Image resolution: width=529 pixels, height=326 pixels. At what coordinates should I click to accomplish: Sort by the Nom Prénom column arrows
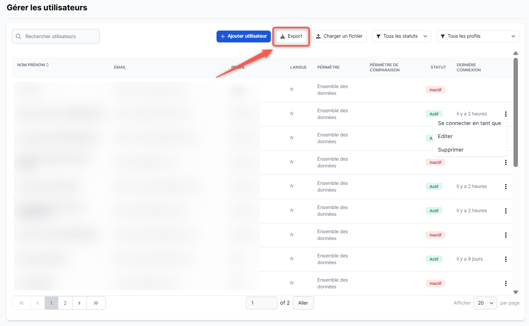[48, 65]
